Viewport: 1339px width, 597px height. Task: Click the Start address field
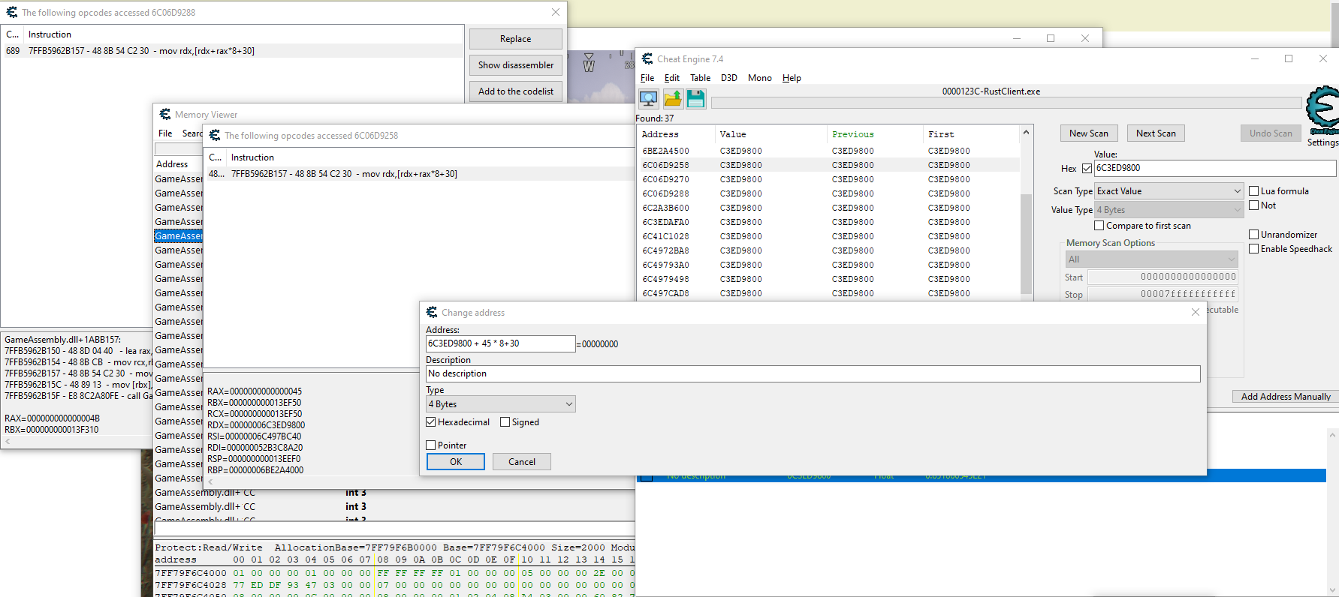(1163, 277)
